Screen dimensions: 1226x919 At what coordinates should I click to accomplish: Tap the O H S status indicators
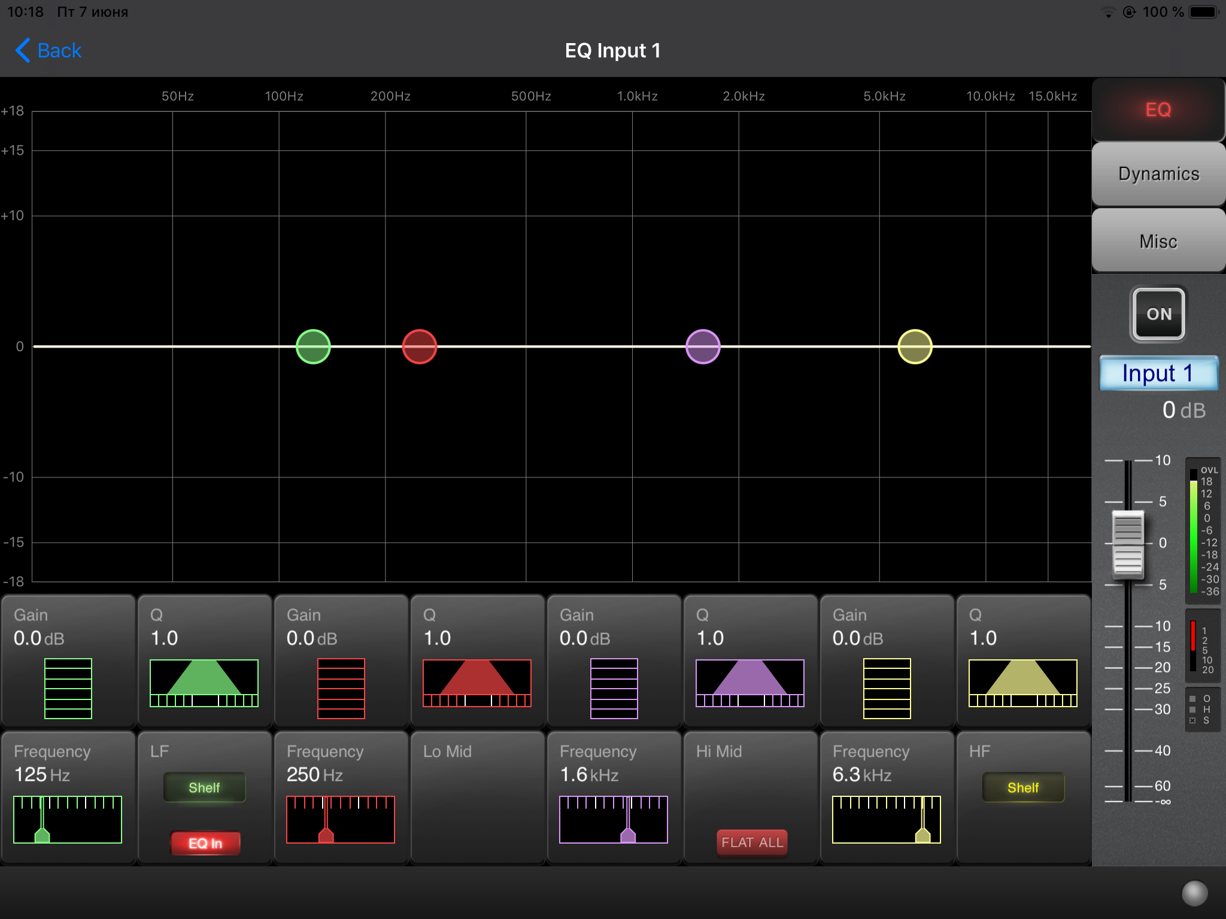[x=1203, y=710]
